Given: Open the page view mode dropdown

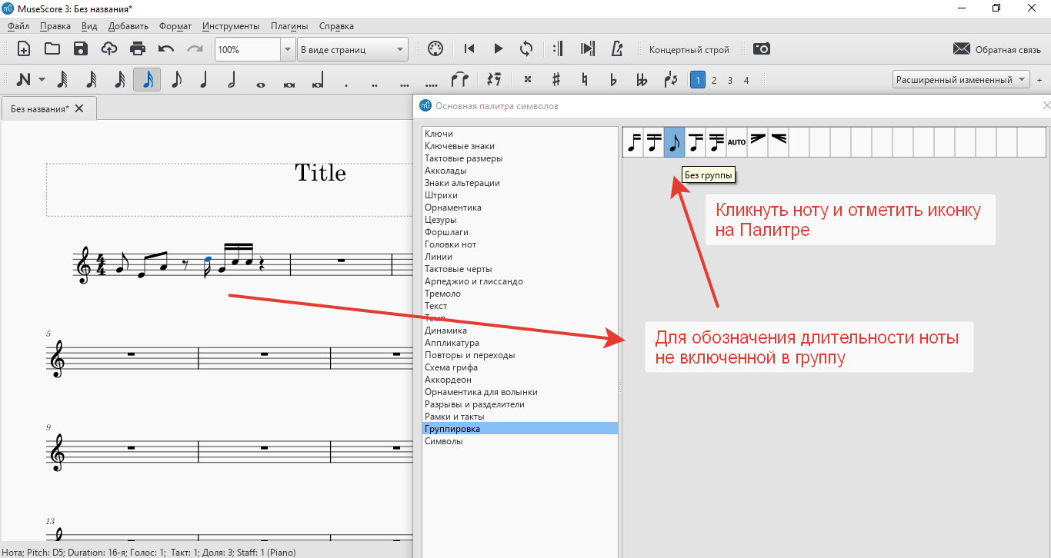Looking at the screenshot, I should (x=353, y=49).
